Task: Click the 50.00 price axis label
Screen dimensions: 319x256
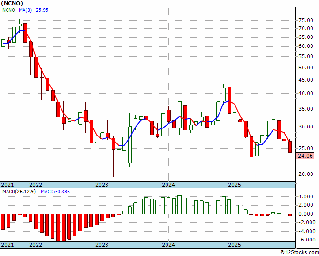Action: [x=306, y=68]
